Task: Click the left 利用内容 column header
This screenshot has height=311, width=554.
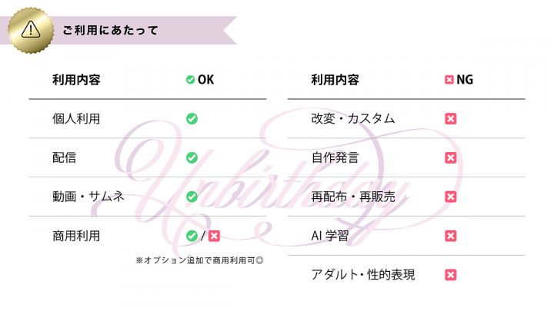Action: tap(76, 79)
